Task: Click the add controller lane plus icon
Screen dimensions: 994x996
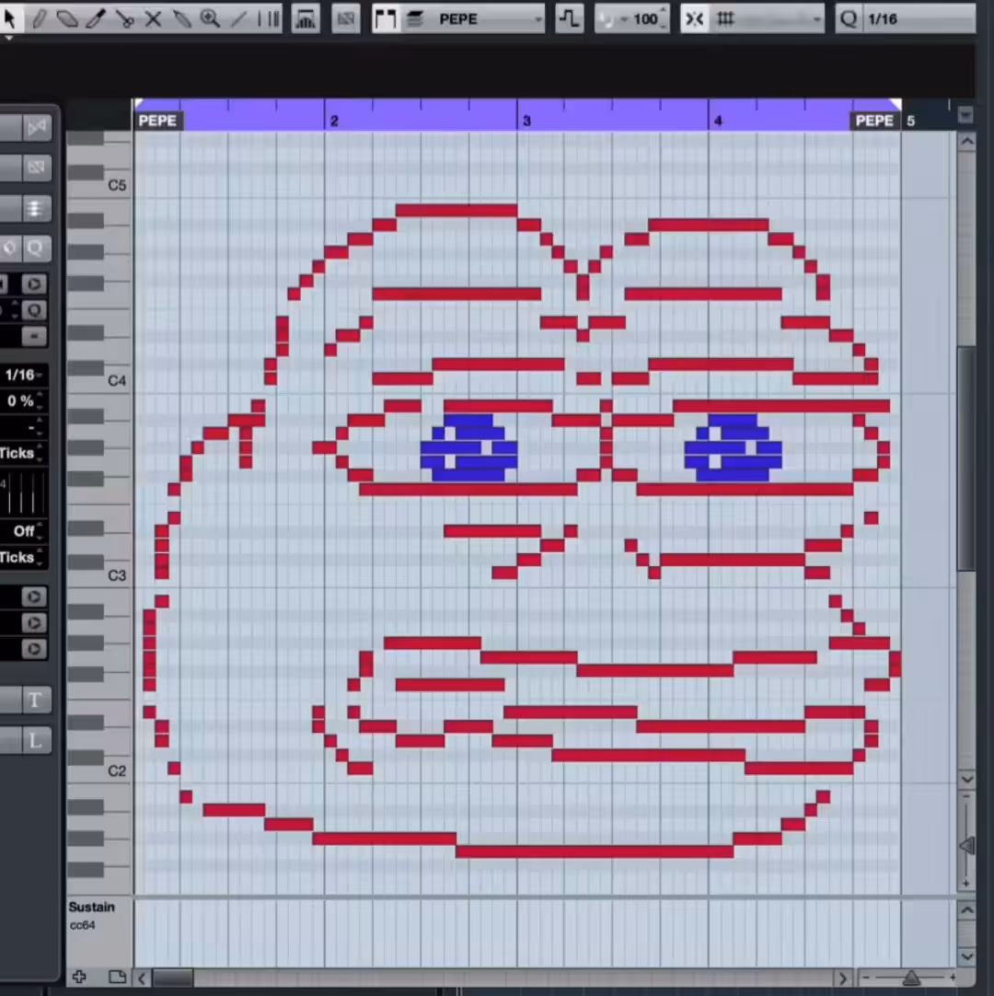Action: point(79,977)
